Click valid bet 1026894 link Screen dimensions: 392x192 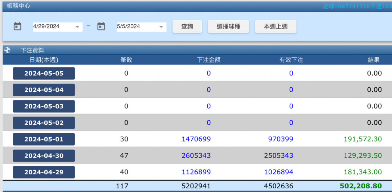279,172
